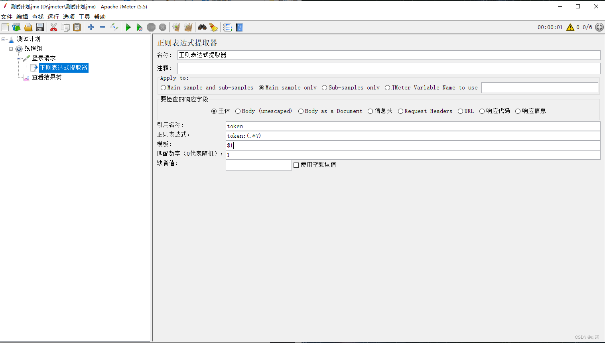Screen dimensions: 605x343
Task: Collapse the 线程组 tree node
Action: pos(11,49)
